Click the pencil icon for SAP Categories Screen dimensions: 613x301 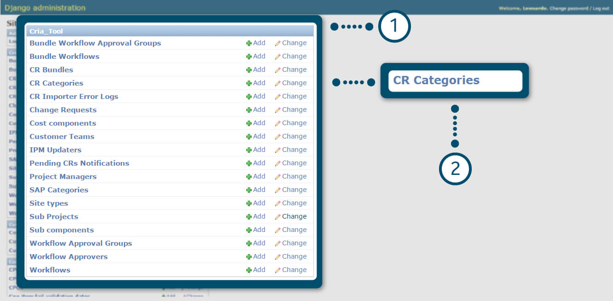point(278,190)
